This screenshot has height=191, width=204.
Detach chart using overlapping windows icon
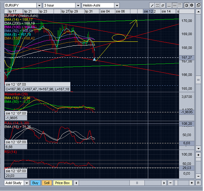point(198,5)
